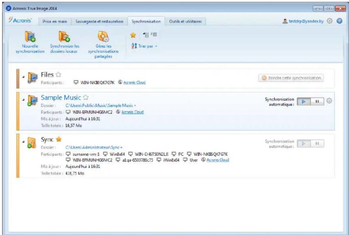Image resolution: width=349 pixels, height=235 pixels.
Task: Click the 418,75 Mo total size value
Action: click(75, 173)
